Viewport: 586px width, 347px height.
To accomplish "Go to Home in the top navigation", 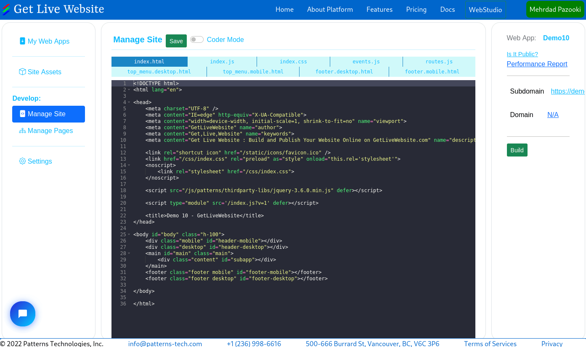I will pyautogui.click(x=284, y=9).
